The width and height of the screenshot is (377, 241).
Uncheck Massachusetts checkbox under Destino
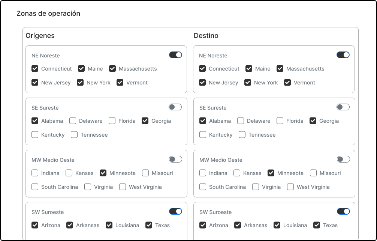coord(280,69)
